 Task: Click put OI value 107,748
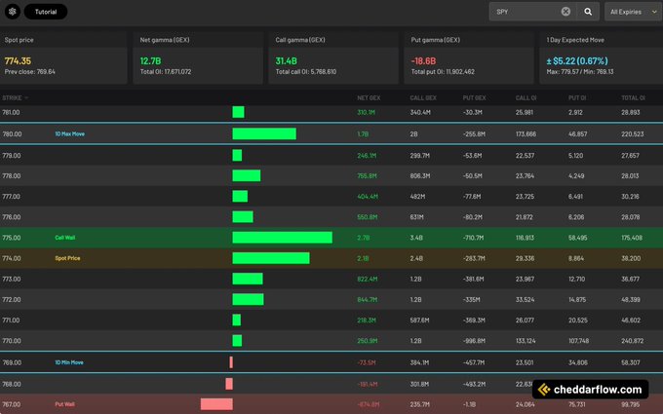point(579,341)
